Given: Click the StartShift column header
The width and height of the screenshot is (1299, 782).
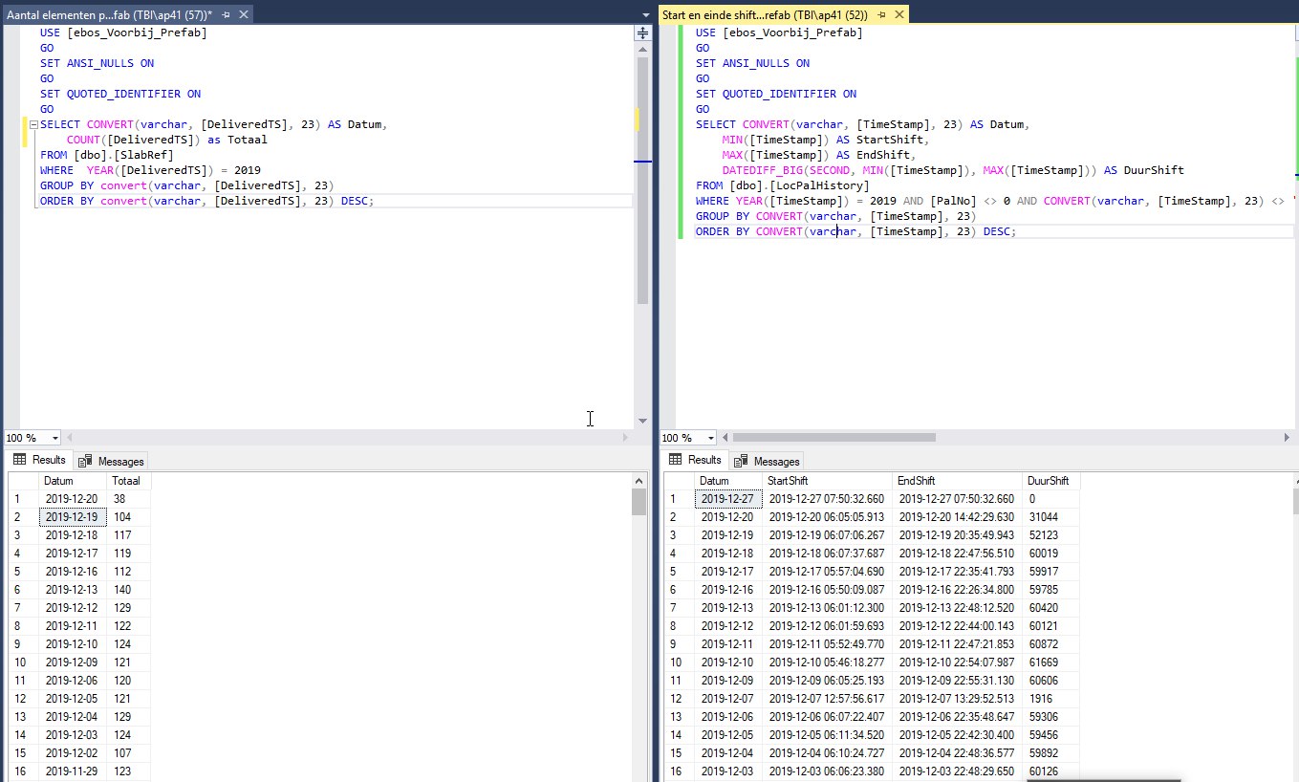Looking at the screenshot, I should (x=789, y=481).
